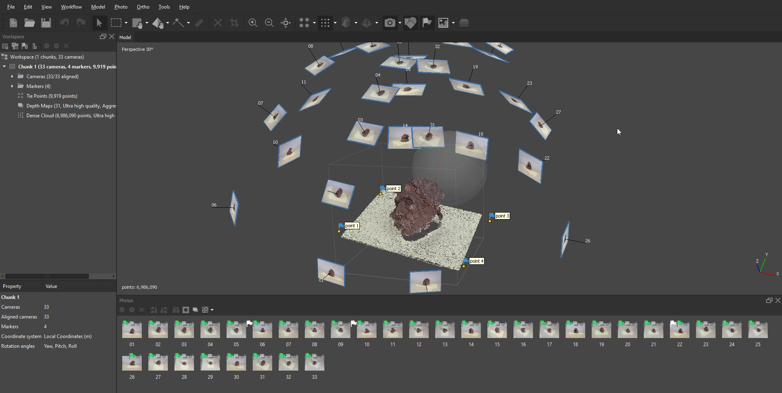Select the arrow Navigation tool
Screen dimensions: 782x393
click(x=99, y=23)
